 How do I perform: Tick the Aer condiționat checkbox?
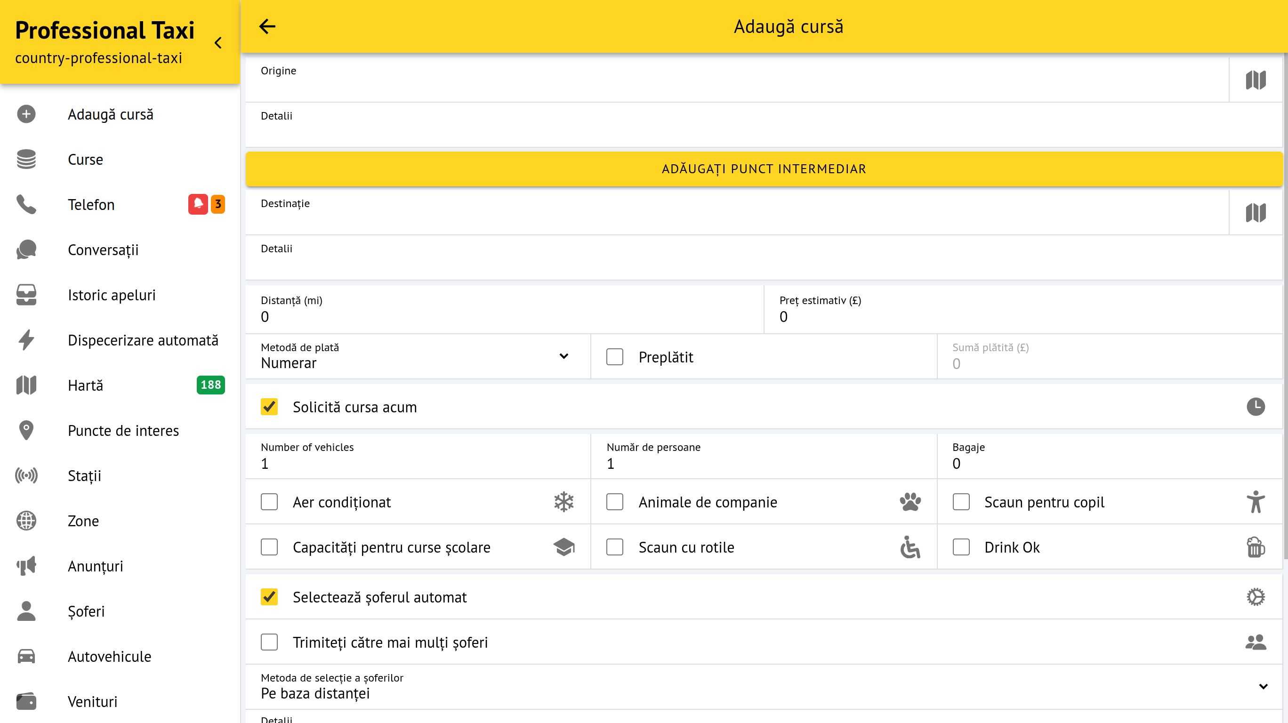tap(269, 501)
